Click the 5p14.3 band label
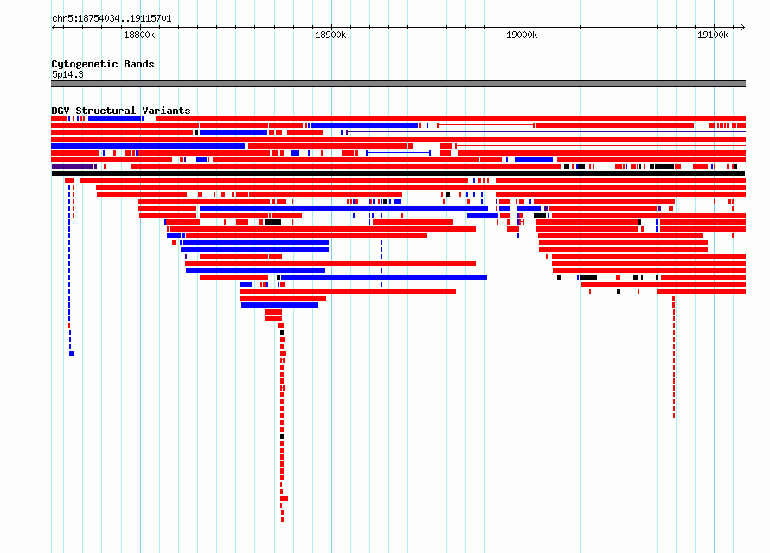This screenshot has width=770, height=553. point(67,74)
